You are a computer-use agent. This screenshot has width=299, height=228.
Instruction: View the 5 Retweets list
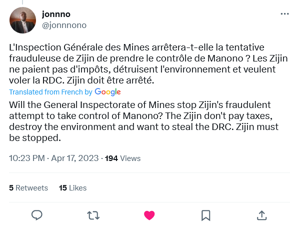click(28, 188)
